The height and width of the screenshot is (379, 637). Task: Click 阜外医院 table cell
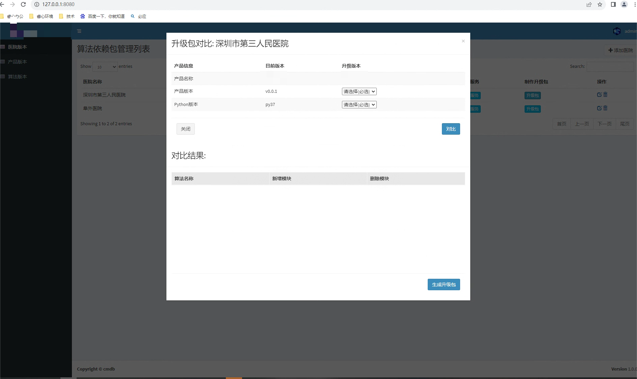click(92, 108)
